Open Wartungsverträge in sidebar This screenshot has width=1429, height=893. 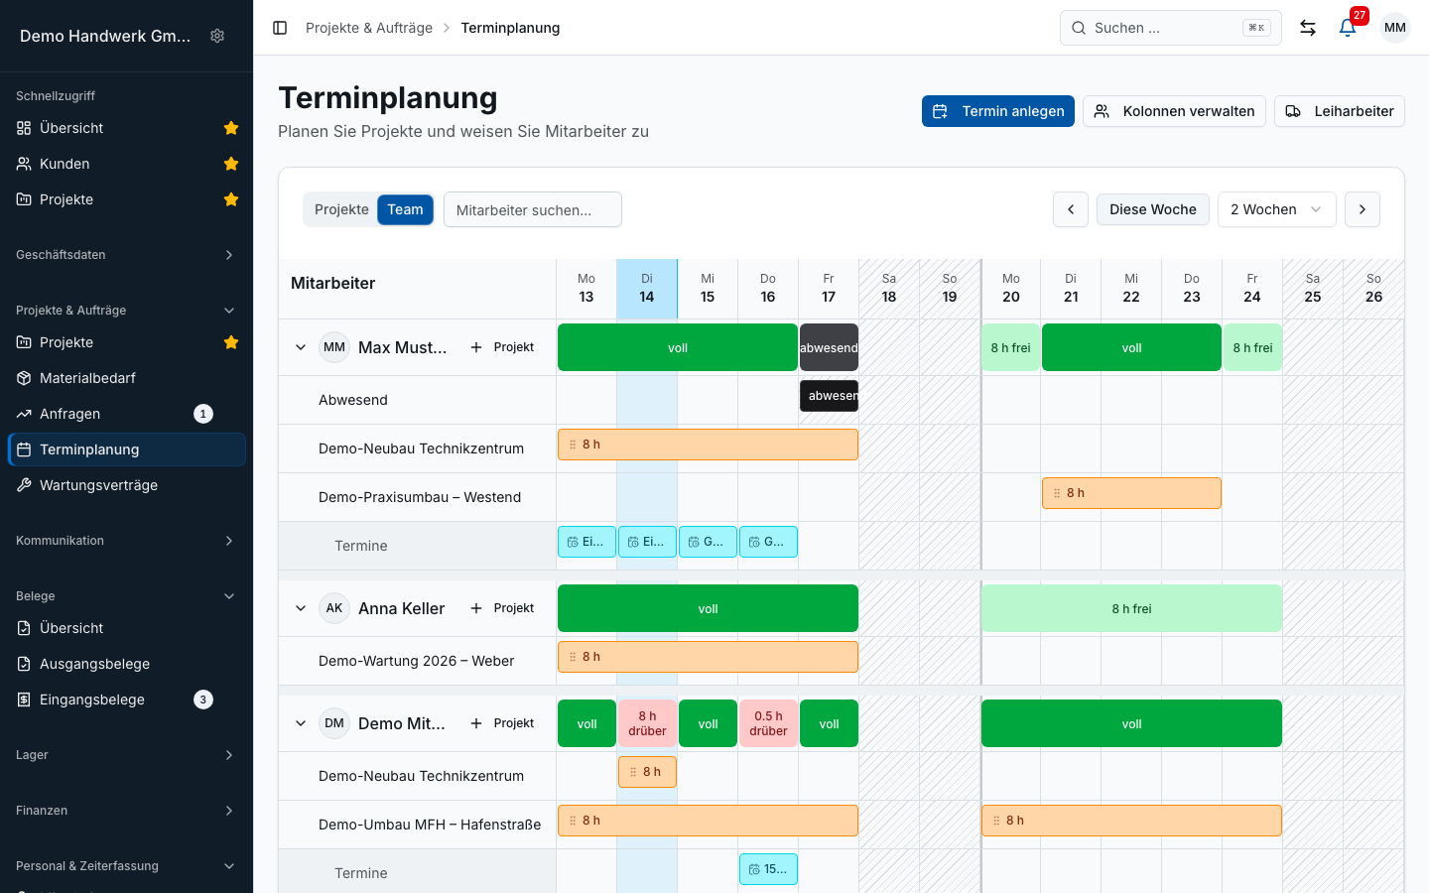coord(126,485)
